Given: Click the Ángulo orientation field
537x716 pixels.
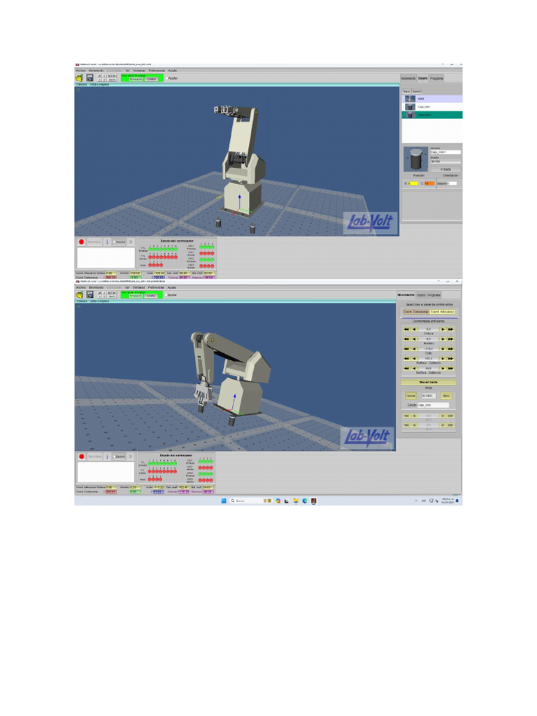Looking at the screenshot, I should pos(452,184).
